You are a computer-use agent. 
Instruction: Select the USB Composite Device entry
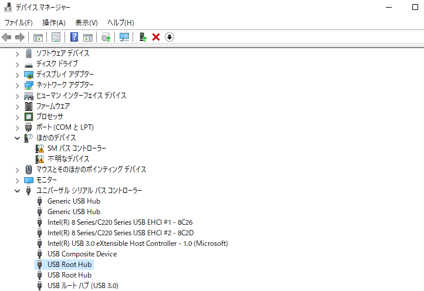(82, 254)
